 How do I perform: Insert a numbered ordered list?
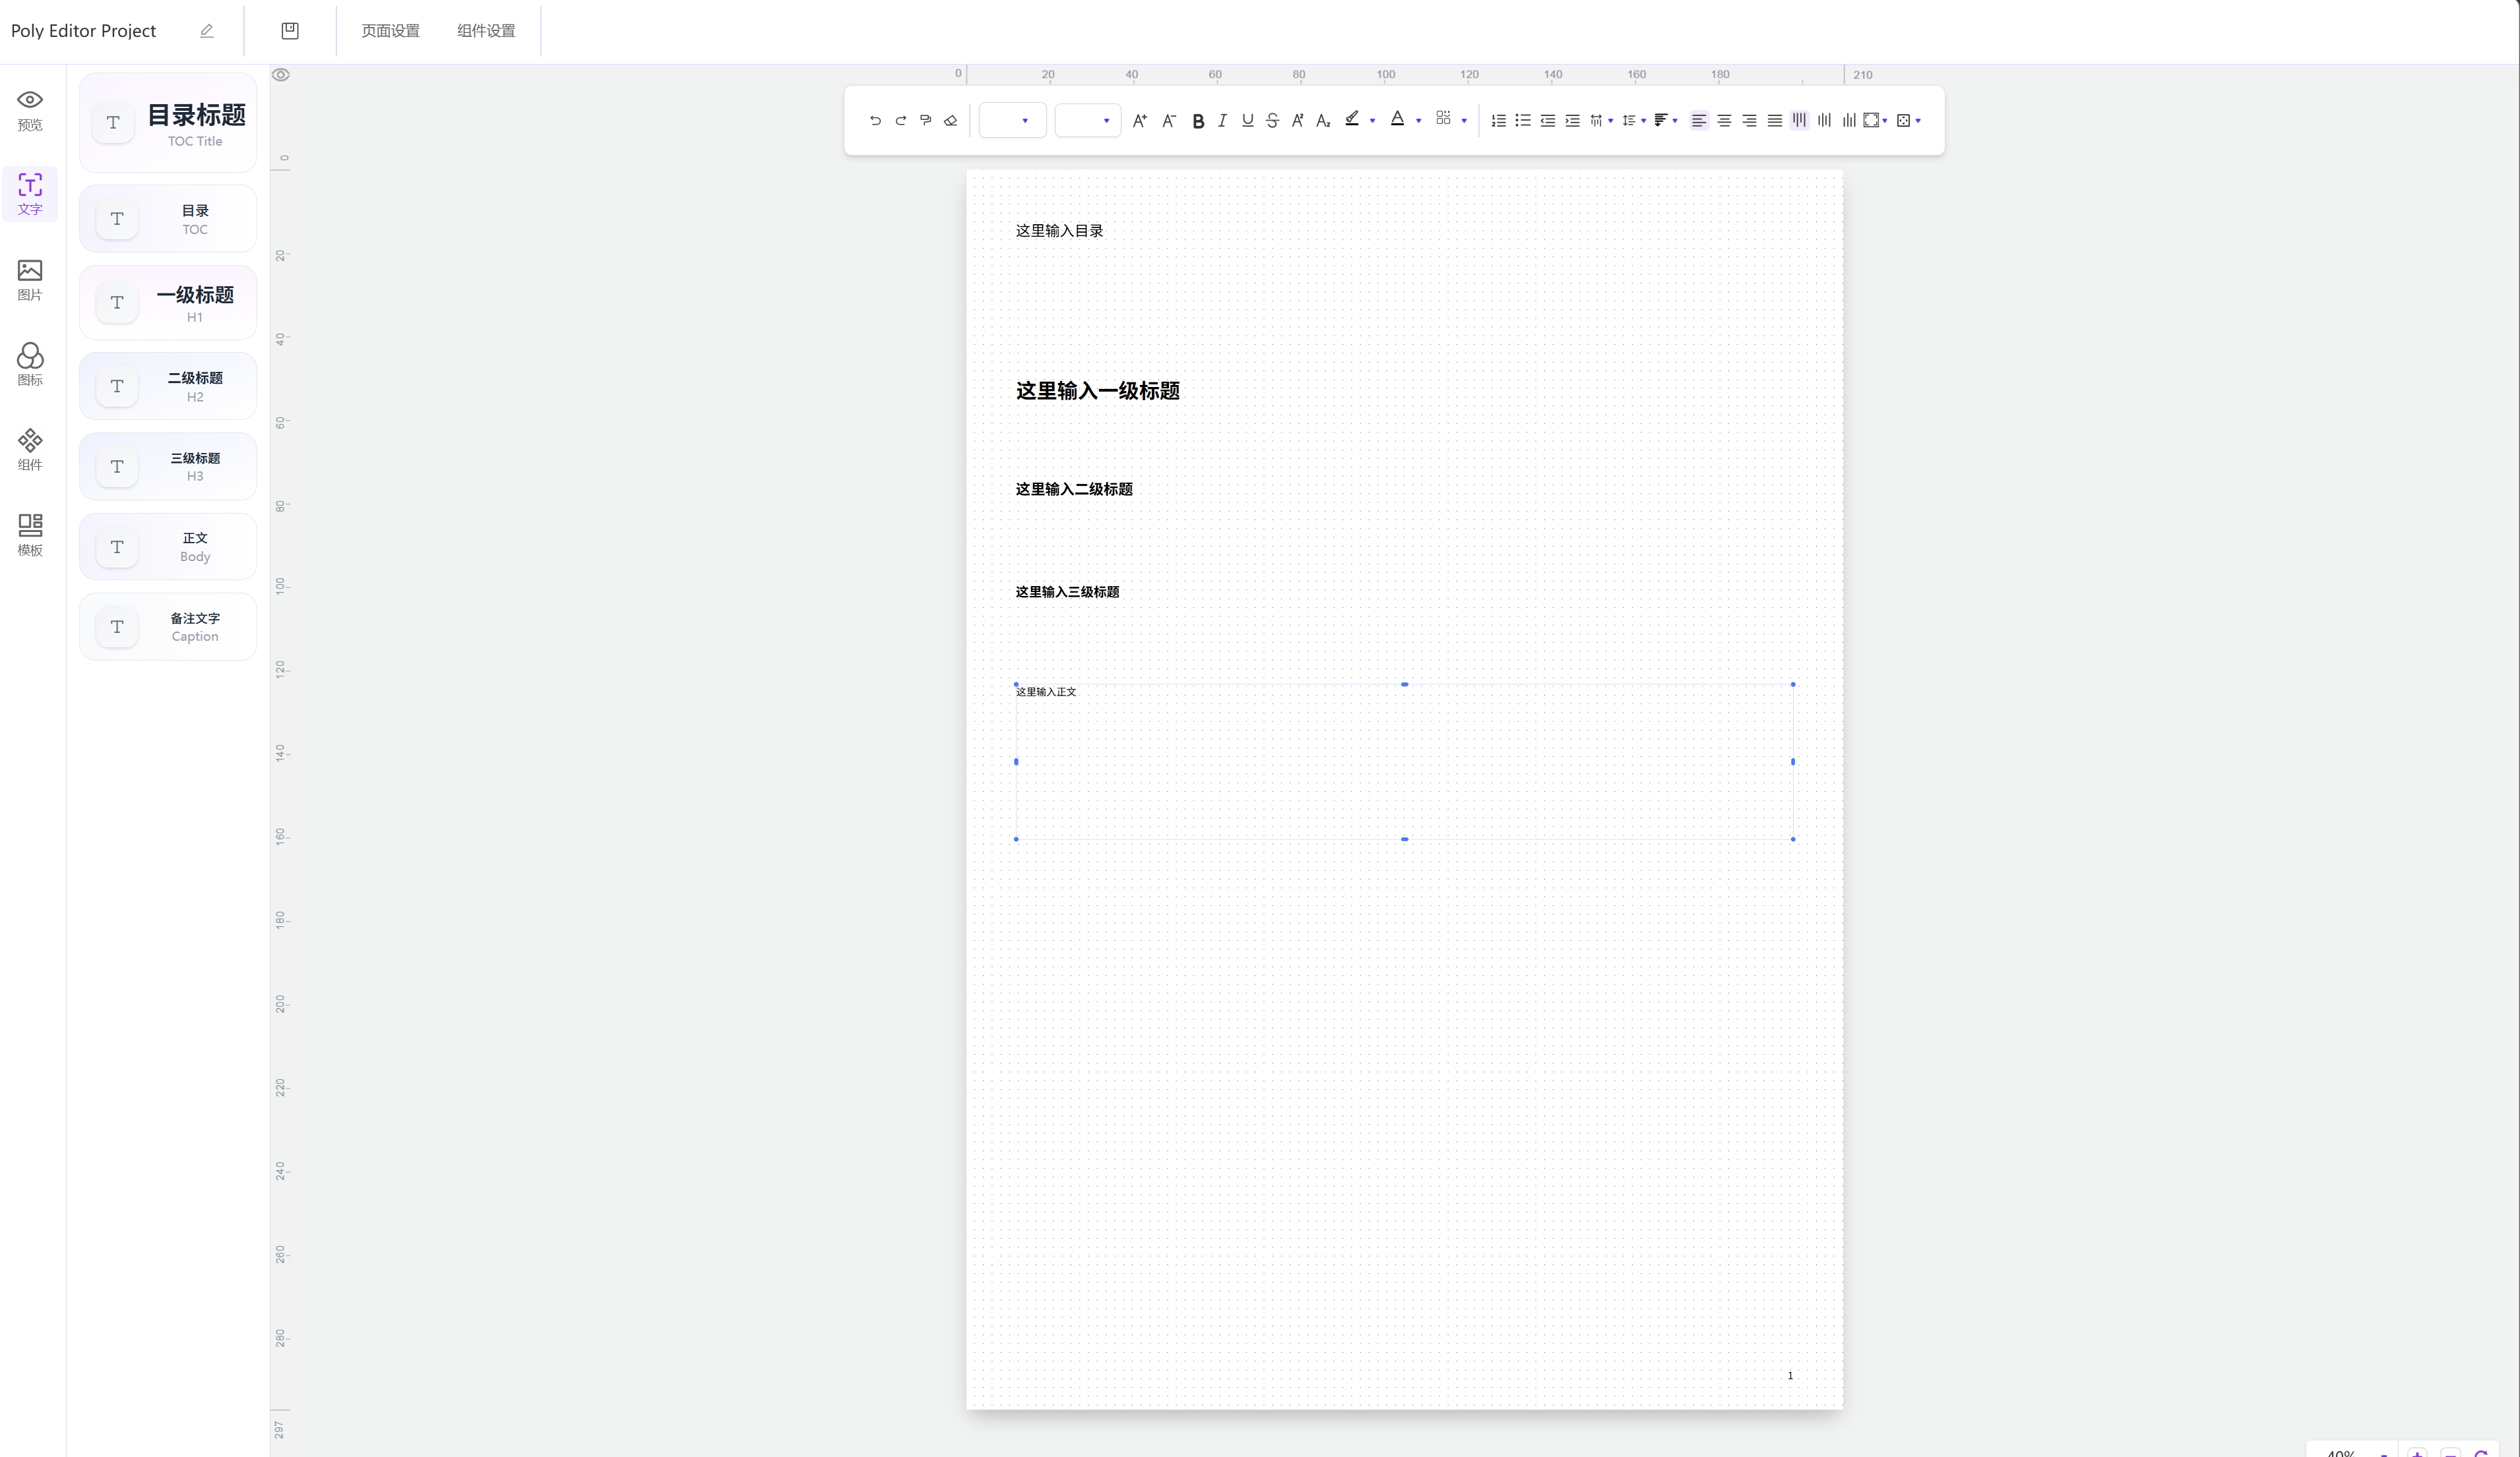(x=1498, y=121)
